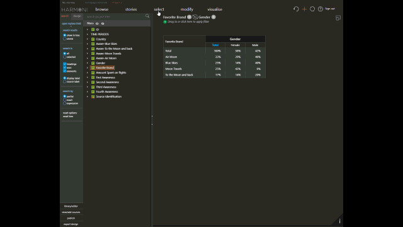Open the help question mark icon
This screenshot has width=403, height=227.
pos(321,9)
